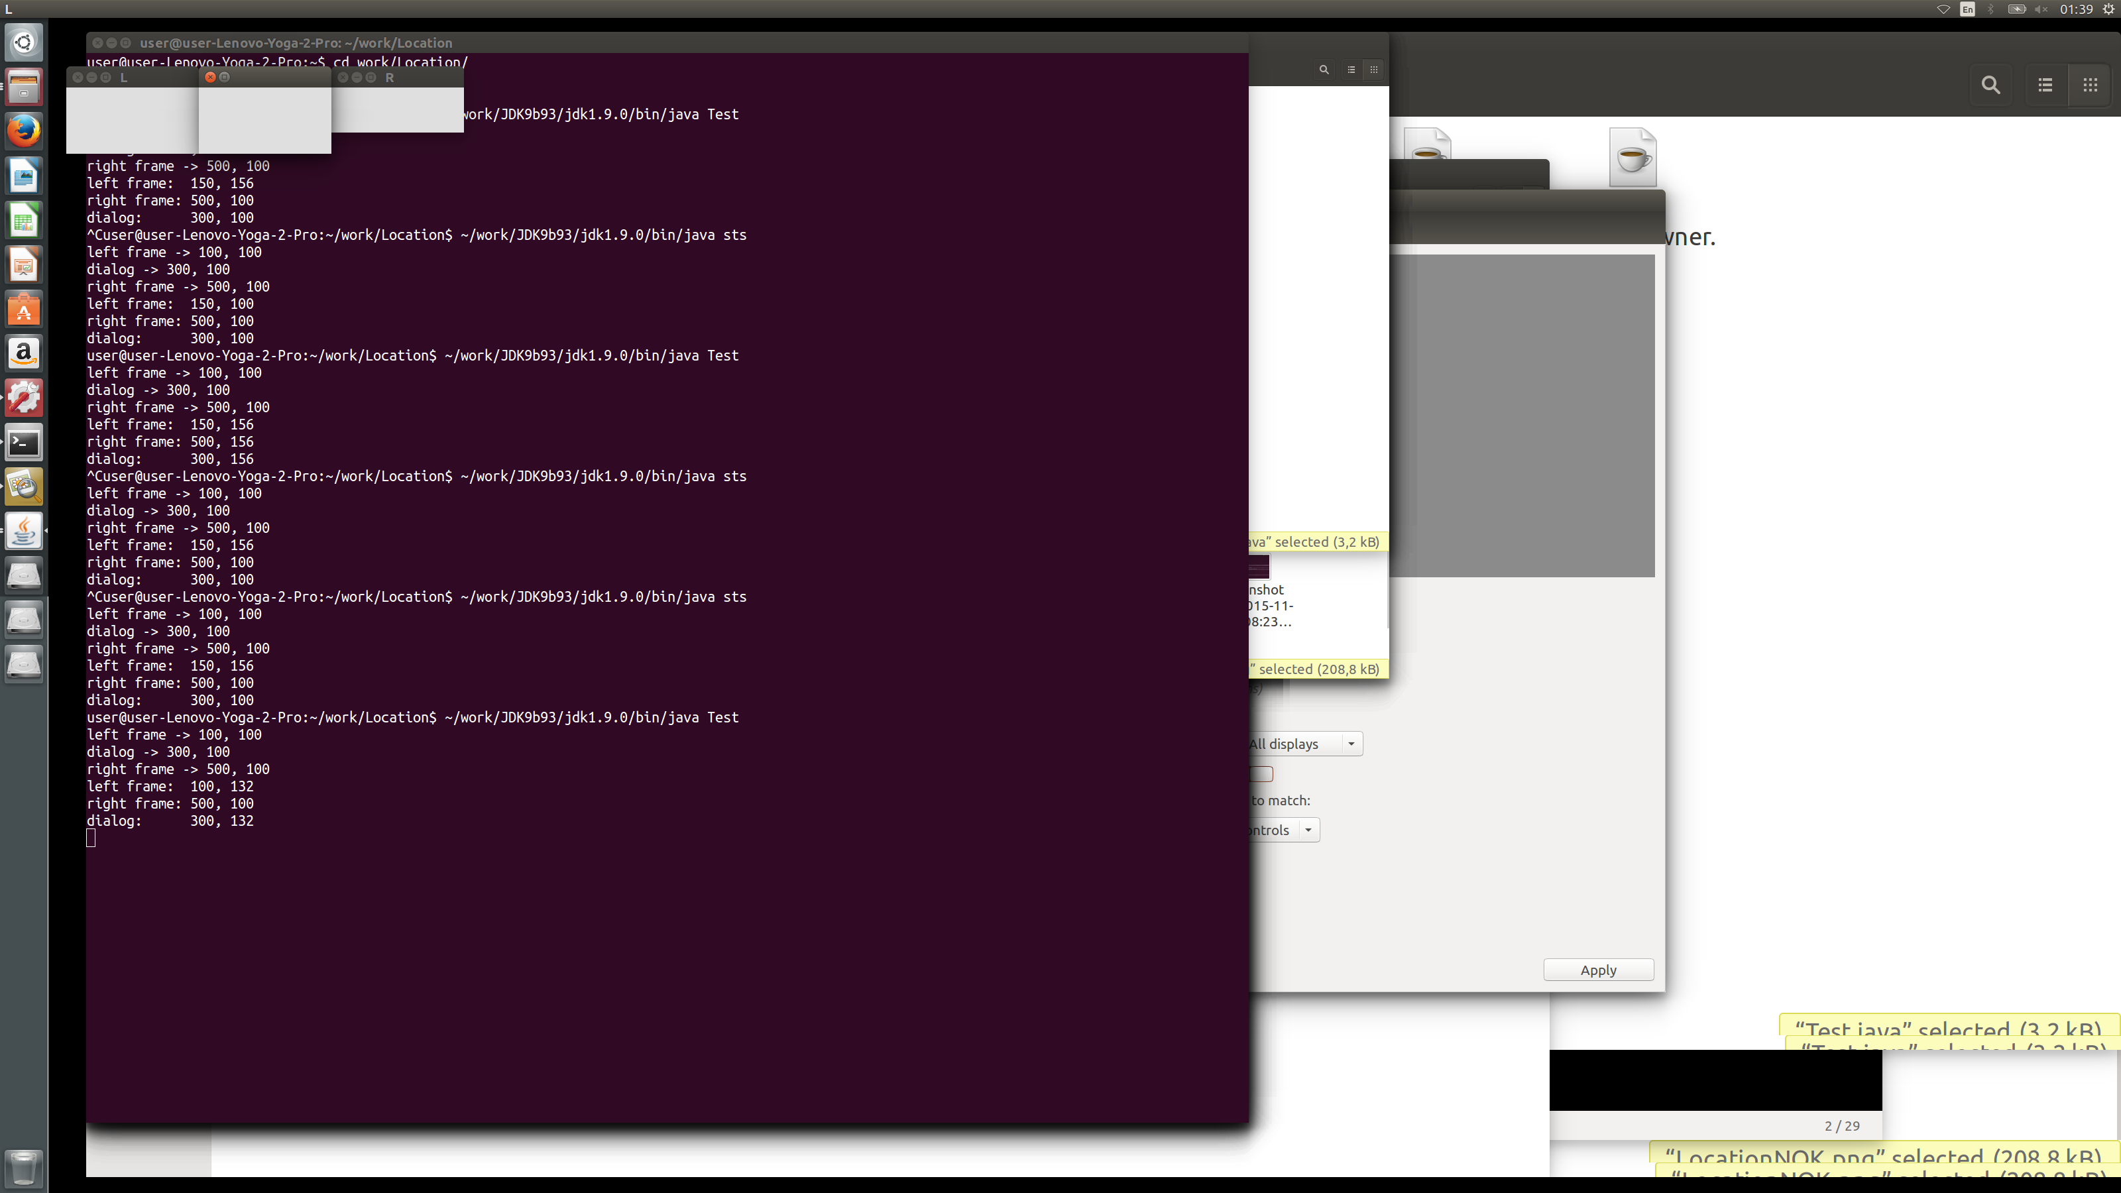The width and height of the screenshot is (2121, 1193).
Task: Click the Terminal icon in the launcher
Action: coord(24,443)
